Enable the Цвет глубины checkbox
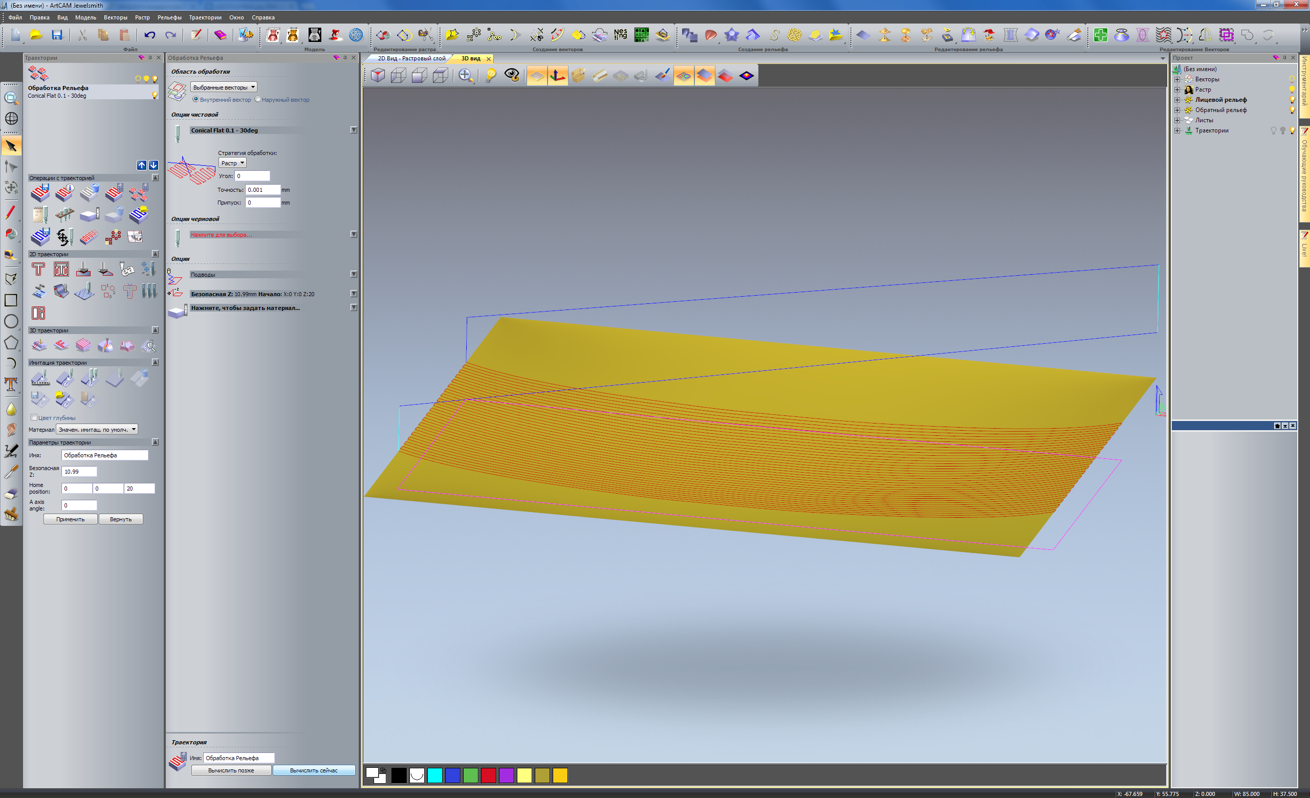Viewport: 1310px width, 798px height. click(x=34, y=417)
